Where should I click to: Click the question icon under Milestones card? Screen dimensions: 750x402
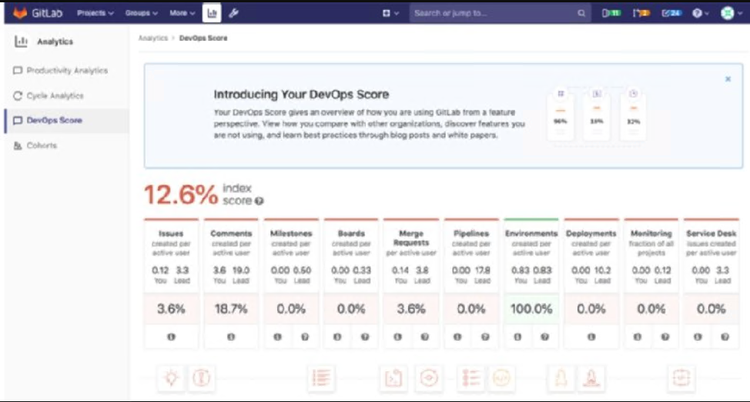[305, 337]
